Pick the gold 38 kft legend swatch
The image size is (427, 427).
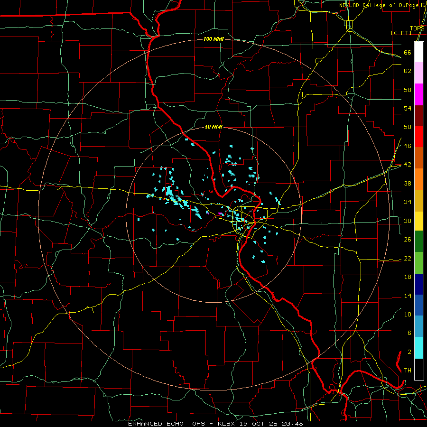pos(419,201)
